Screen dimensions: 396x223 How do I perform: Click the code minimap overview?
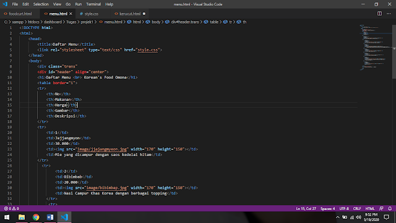375,48
